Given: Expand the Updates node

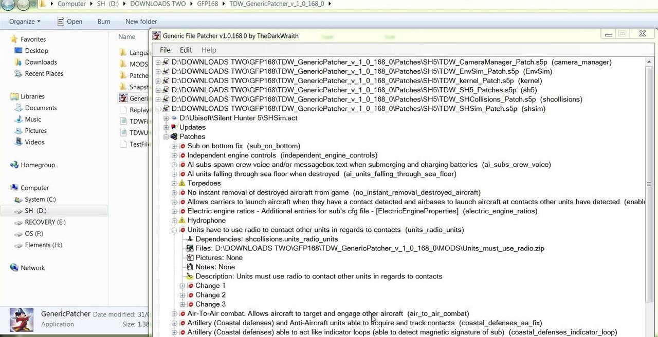Looking at the screenshot, I should pos(166,127).
